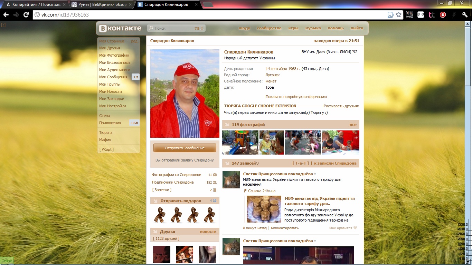The height and width of the screenshot is (265, 472).
Task: Click the browser forward arrow
Action: tap(16, 15)
